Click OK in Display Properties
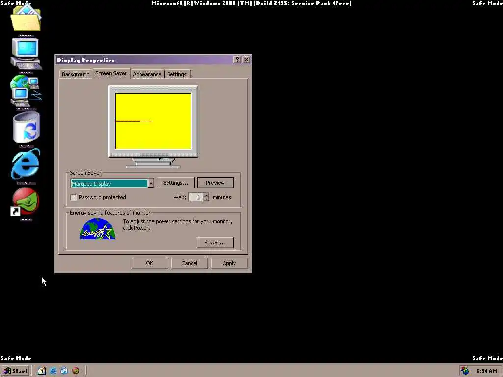503x377 pixels. click(x=149, y=263)
